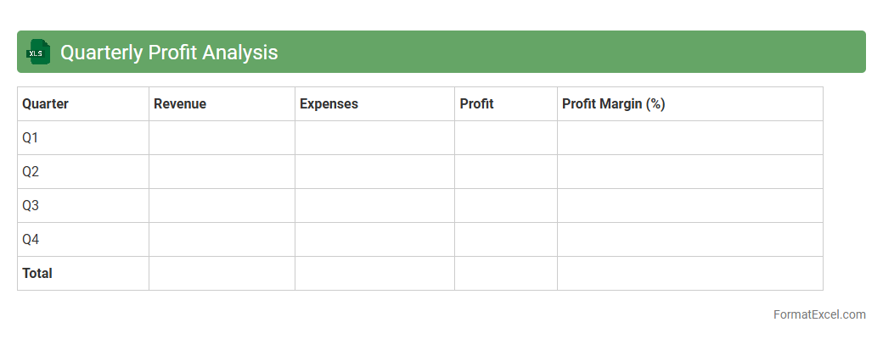883x339 pixels.
Task: Select the Profit Margin (%) header
Action: [x=613, y=104]
